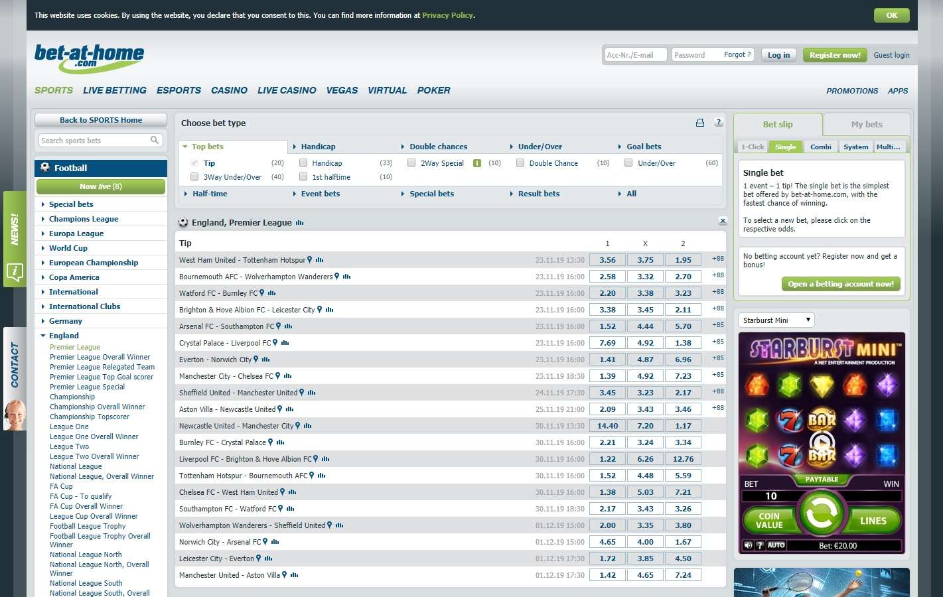Enable the 1st halftime checkbox
This screenshot has height=597, width=943.
click(303, 177)
